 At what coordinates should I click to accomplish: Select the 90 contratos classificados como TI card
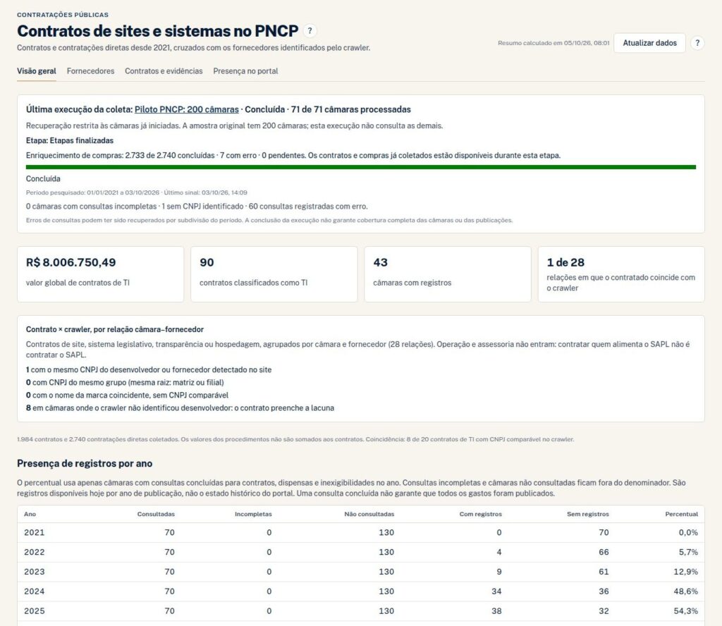(x=274, y=274)
